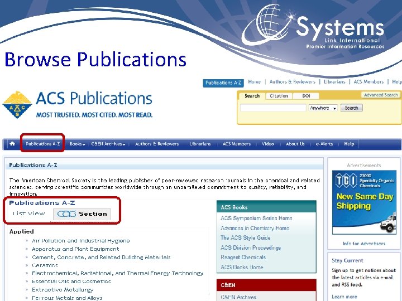Click the Applied category heading
Viewport: 402px width, 301px height.
22,232
